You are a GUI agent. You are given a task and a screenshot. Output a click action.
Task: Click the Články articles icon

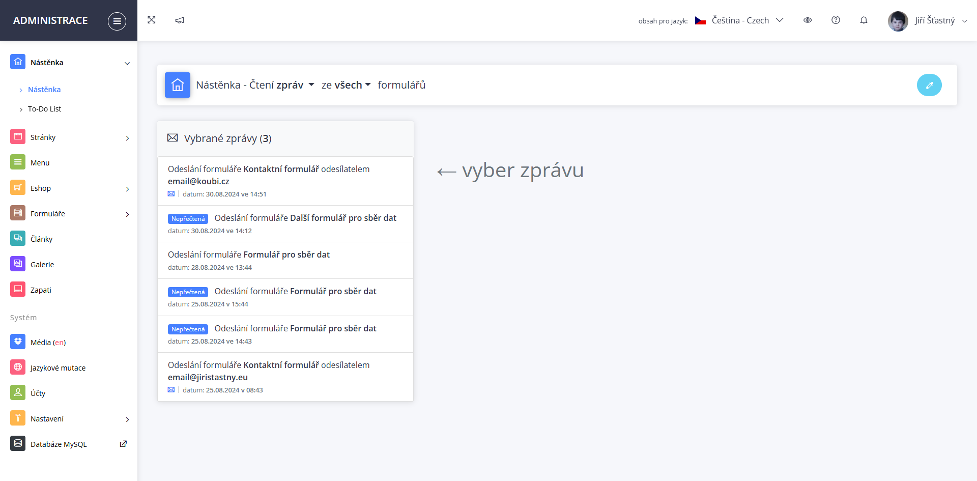18,238
